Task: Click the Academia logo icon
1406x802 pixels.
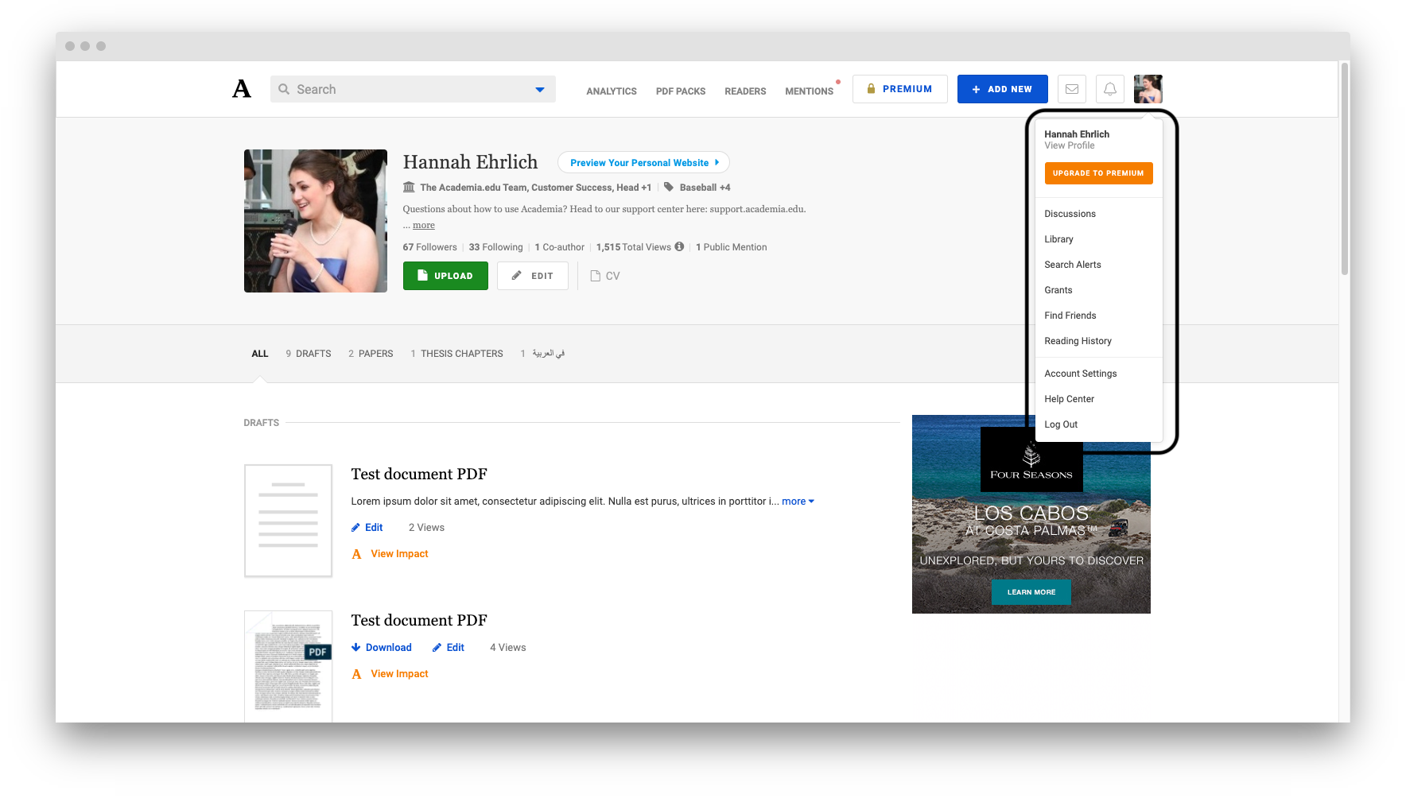Action: pos(242,89)
